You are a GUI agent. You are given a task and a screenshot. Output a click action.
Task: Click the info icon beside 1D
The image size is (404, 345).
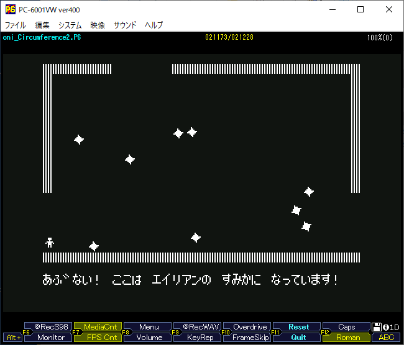[386, 327]
